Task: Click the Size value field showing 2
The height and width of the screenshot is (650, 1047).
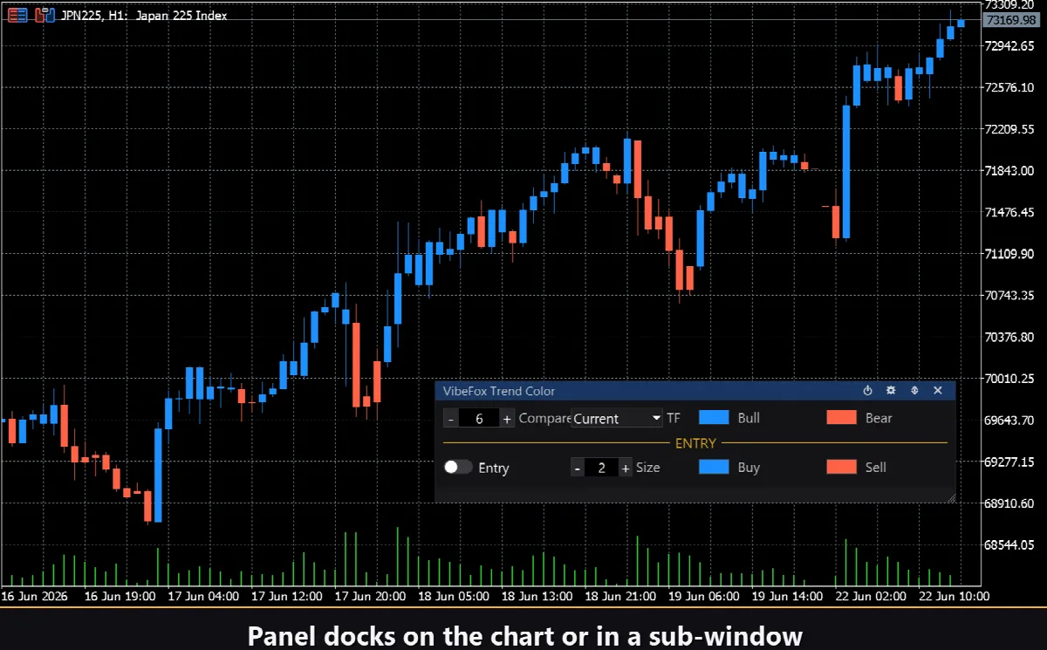Action: [x=602, y=468]
